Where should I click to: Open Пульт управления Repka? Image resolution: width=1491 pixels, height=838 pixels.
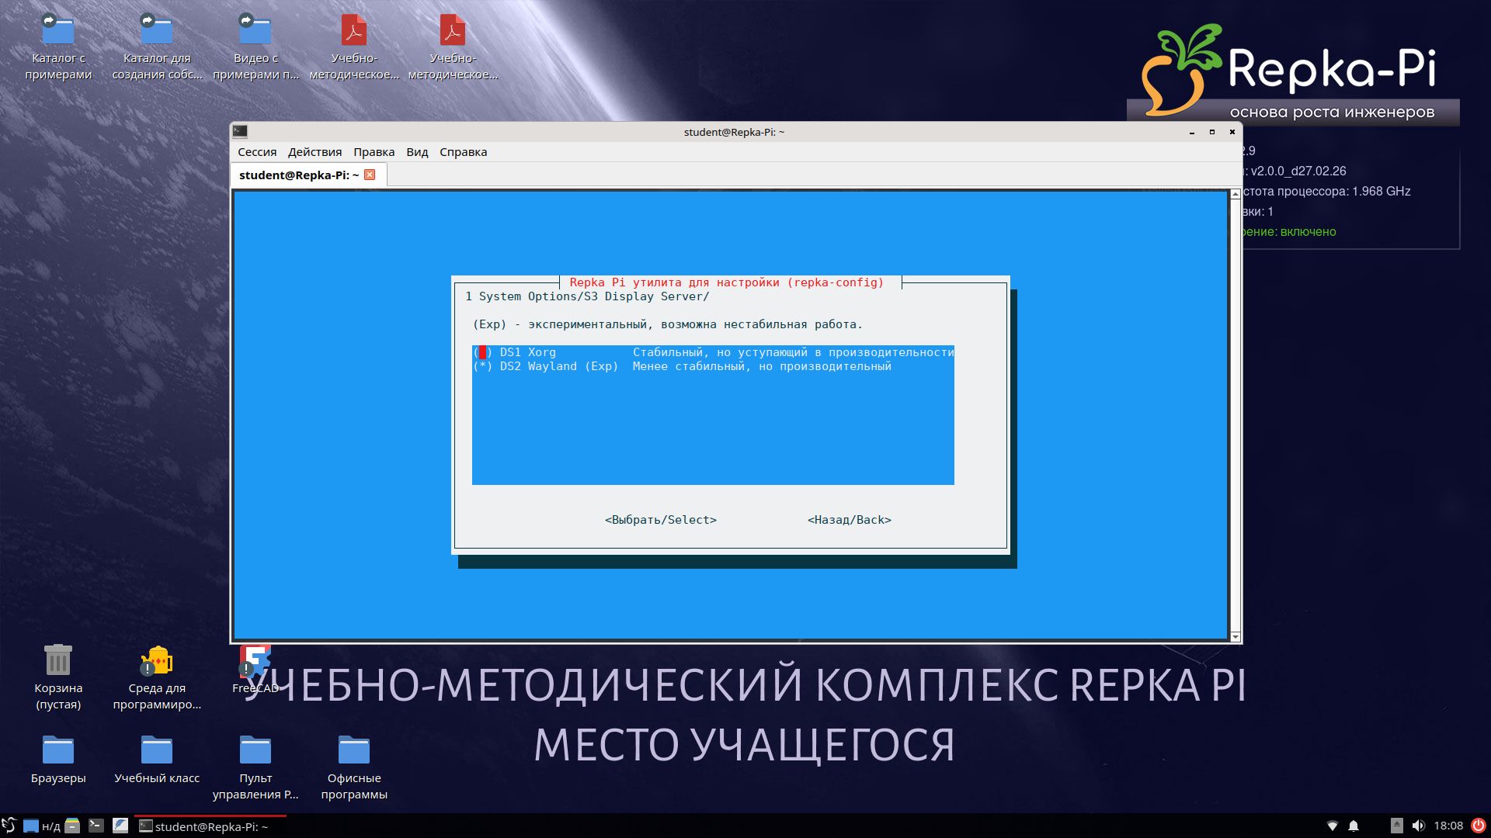click(256, 751)
